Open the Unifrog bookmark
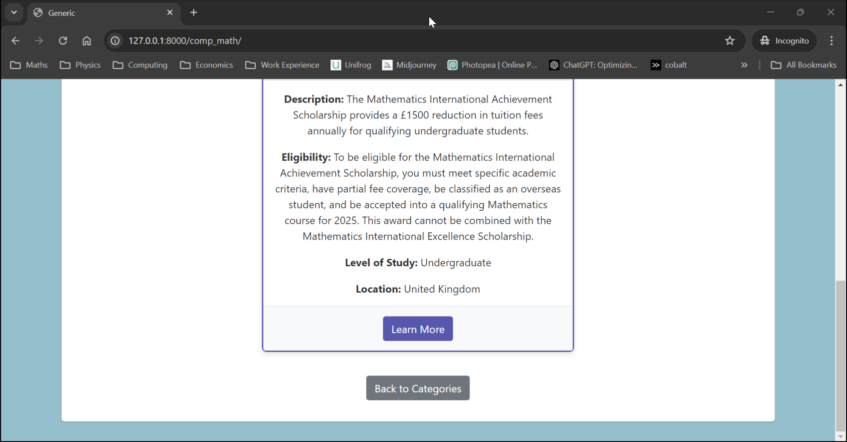The width and height of the screenshot is (847, 442). pos(351,65)
